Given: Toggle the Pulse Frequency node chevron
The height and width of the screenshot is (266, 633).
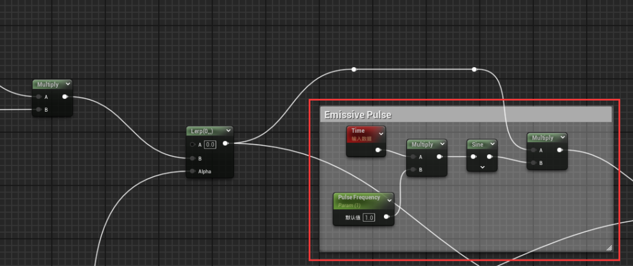Looking at the screenshot, I should 389,200.
